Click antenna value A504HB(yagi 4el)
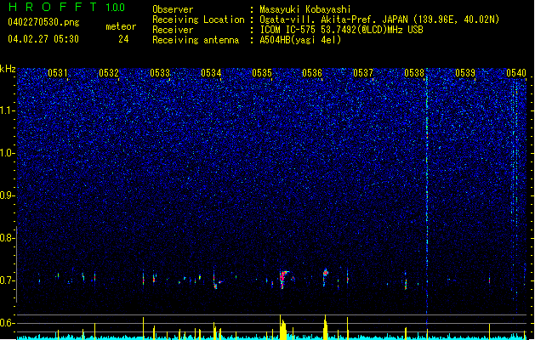Viewport: 535px width, 340px height. point(300,40)
